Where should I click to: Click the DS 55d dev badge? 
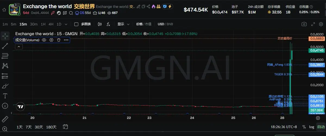pos(83,13)
